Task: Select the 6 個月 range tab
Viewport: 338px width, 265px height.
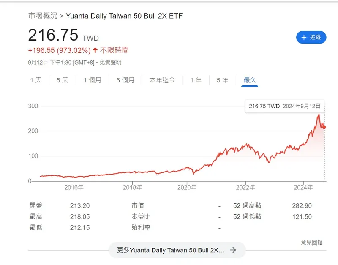Action: point(125,80)
